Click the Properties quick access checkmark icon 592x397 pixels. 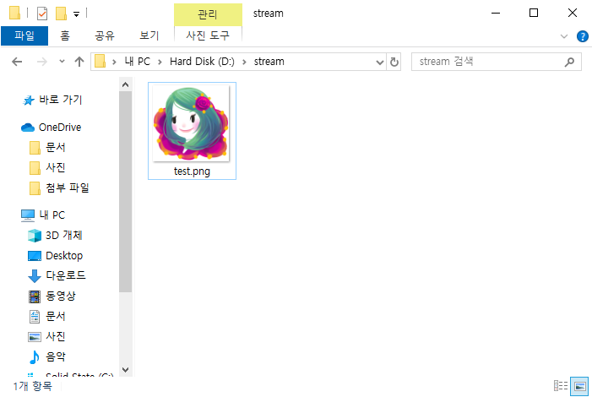42,14
